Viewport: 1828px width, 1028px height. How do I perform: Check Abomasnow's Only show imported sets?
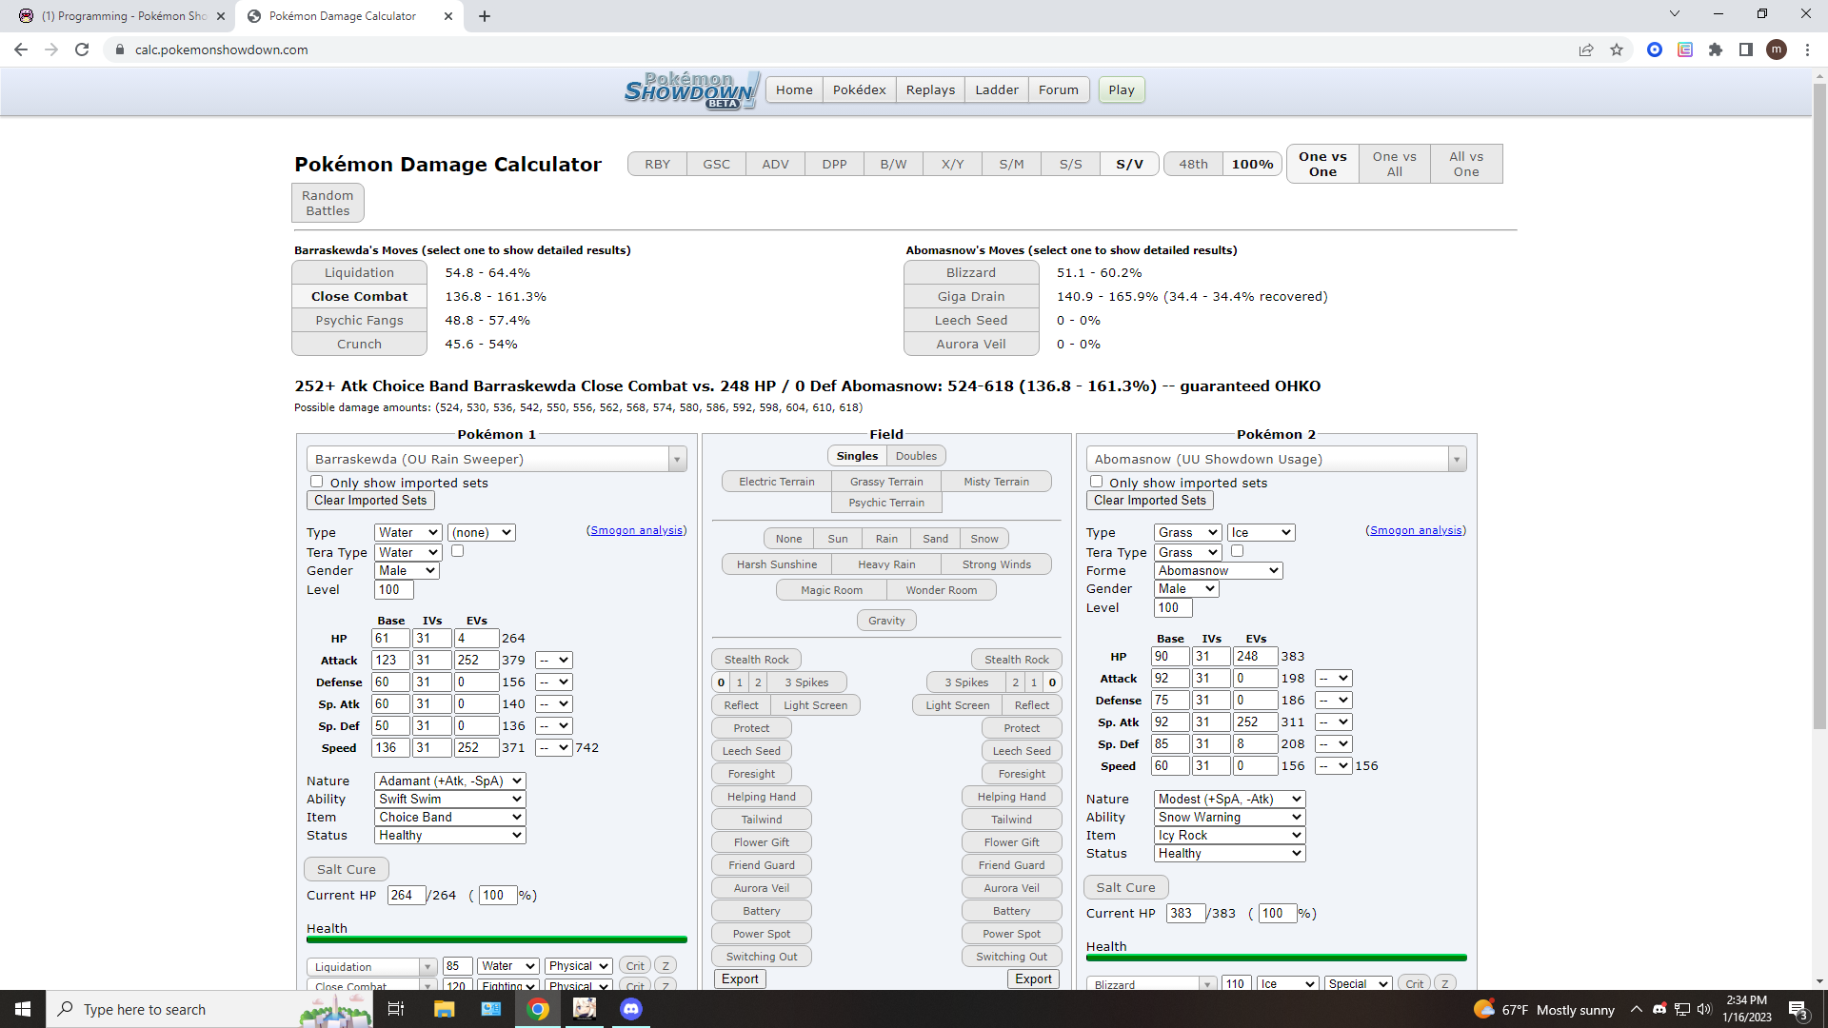pyautogui.click(x=1097, y=482)
